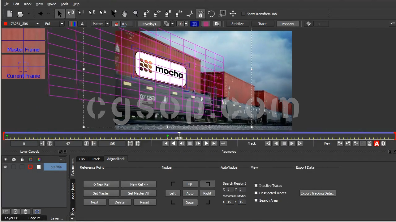Open the Dope Sheet vertical tab
This screenshot has height=222, width=396.
73,191
